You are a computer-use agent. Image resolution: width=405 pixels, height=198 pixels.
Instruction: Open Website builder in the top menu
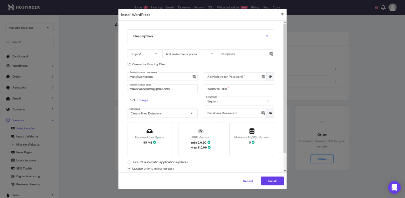coord(228,7)
